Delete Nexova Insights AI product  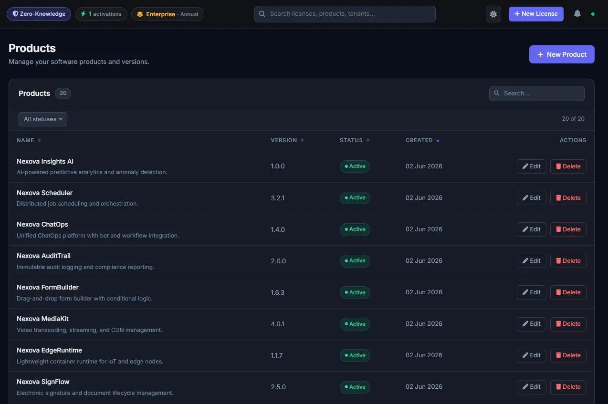point(568,166)
